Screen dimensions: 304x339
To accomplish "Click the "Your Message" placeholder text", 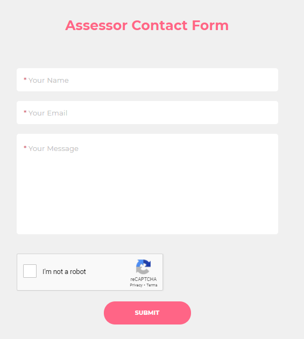I will tap(53, 149).
